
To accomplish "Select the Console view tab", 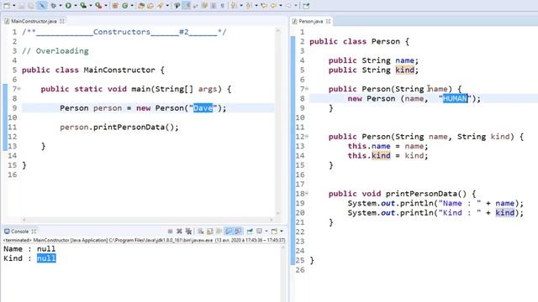I will pyautogui.click(x=19, y=232).
